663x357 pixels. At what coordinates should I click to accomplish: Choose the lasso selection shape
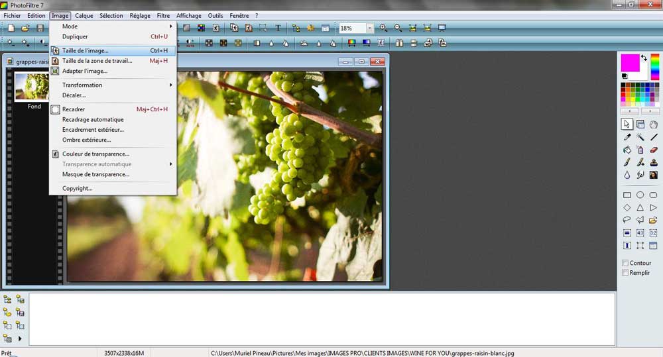[x=627, y=220]
